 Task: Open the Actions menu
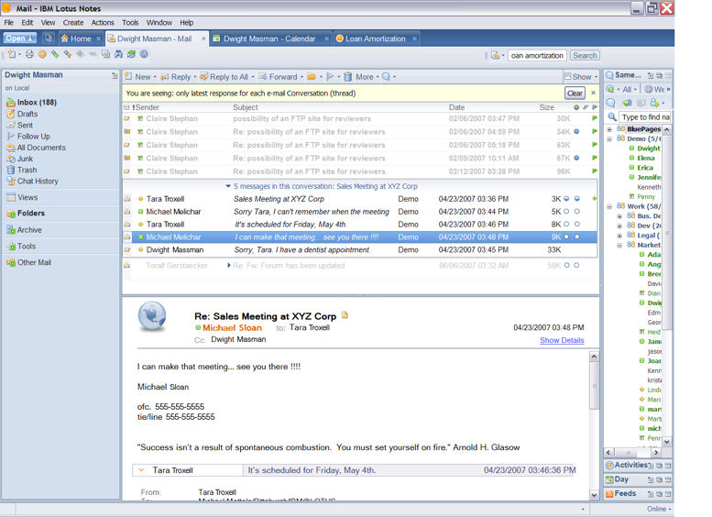click(x=103, y=22)
